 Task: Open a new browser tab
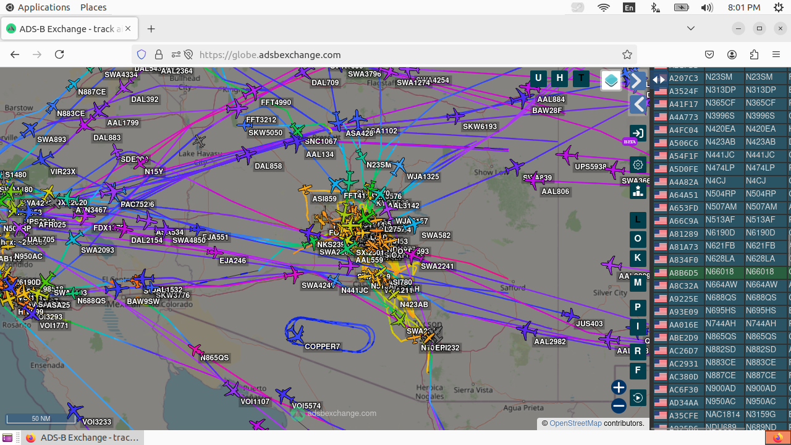click(x=151, y=29)
